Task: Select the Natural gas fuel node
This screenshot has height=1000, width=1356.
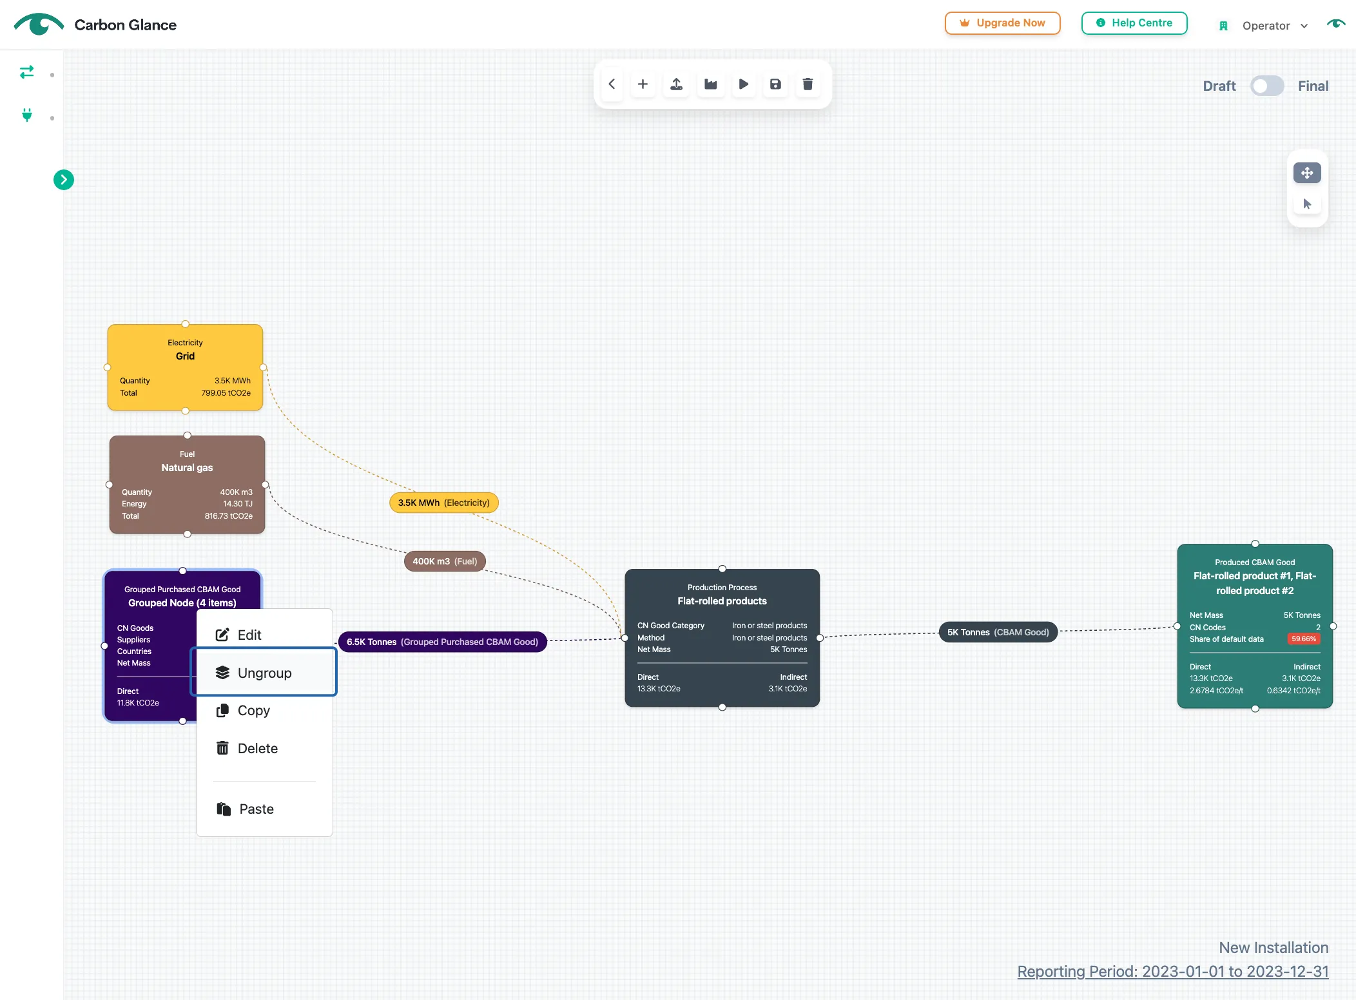Action: point(187,485)
